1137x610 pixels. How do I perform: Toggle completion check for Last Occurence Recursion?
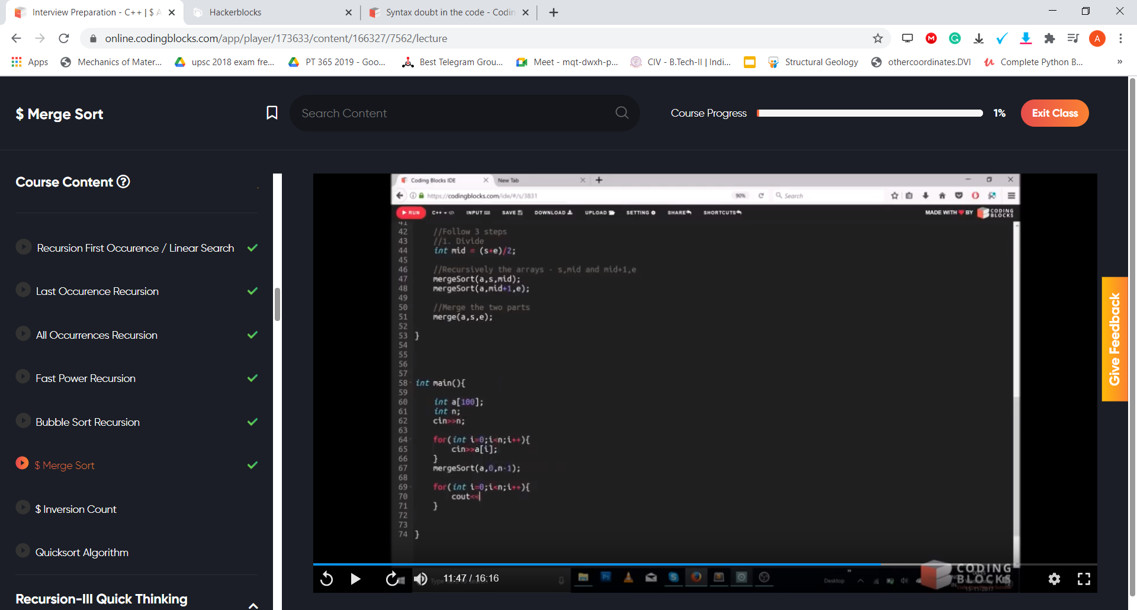[252, 291]
